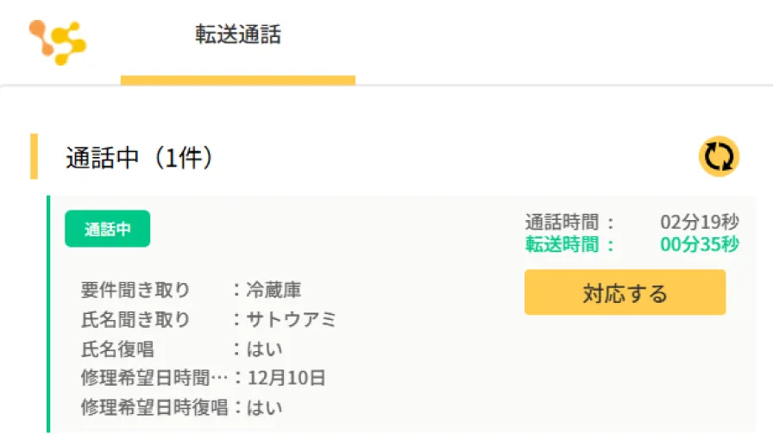Screen dimensions: 773x440
Task: Click the 氏名聞き取り label
Action: tap(135, 319)
